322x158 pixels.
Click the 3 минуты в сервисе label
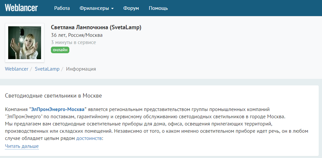tap(74, 42)
